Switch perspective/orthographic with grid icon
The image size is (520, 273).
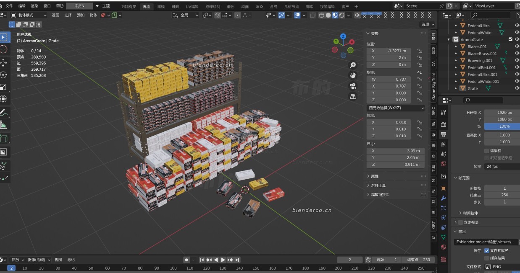coord(353,96)
